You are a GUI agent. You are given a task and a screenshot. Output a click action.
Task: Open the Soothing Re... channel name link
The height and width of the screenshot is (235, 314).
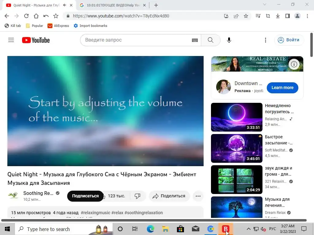coord(38,193)
